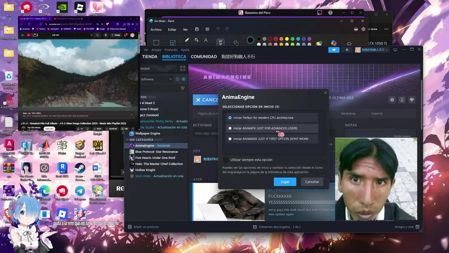Open the Steam BIBLIOTECA tab
Screen dimensions: 449x253
(x=174, y=57)
